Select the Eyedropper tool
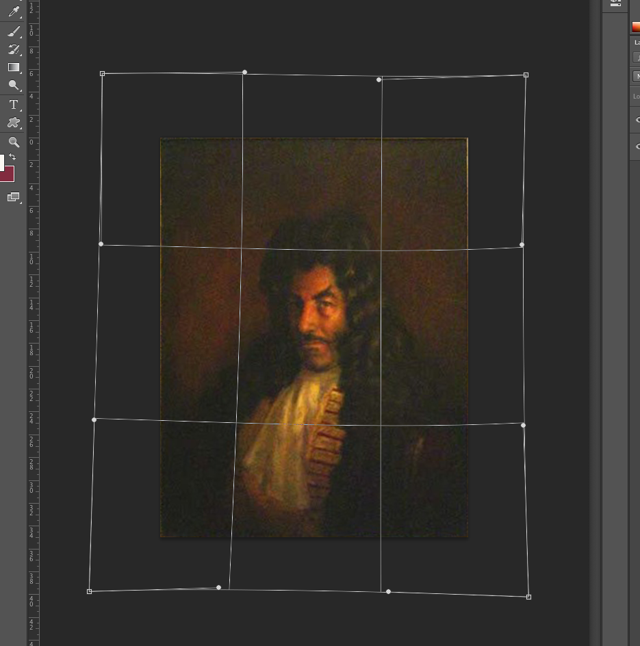The height and width of the screenshot is (646, 640). (14, 12)
